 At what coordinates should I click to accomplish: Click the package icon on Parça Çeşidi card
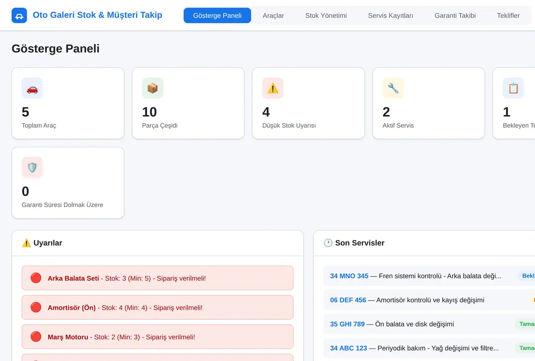tap(152, 88)
